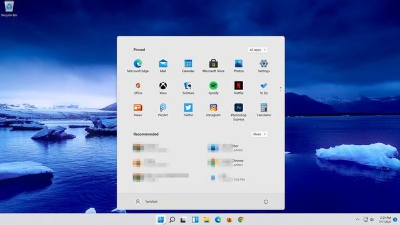Click the Start button on taskbar
The image size is (400, 225).
click(x=161, y=219)
